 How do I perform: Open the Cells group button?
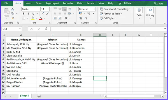(139, 13)
